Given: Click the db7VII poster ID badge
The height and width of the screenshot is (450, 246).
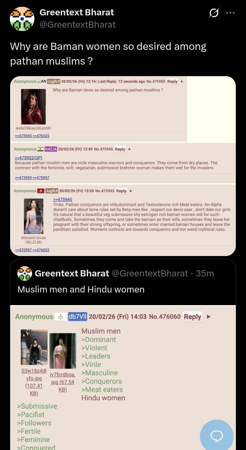Looking at the screenshot, I should click(x=77, y=317).
